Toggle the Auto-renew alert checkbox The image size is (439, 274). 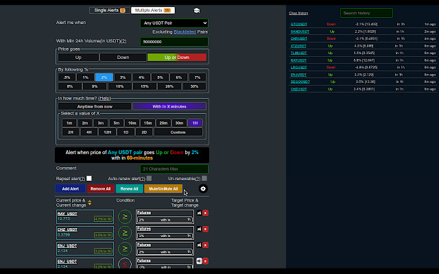pos(149,178)
